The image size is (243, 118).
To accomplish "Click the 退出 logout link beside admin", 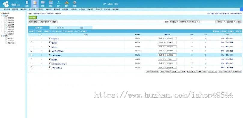I will (116, 4).
